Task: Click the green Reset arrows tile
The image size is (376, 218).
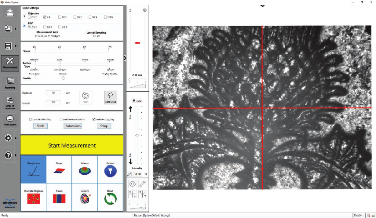Action: (x=110, y=197)
